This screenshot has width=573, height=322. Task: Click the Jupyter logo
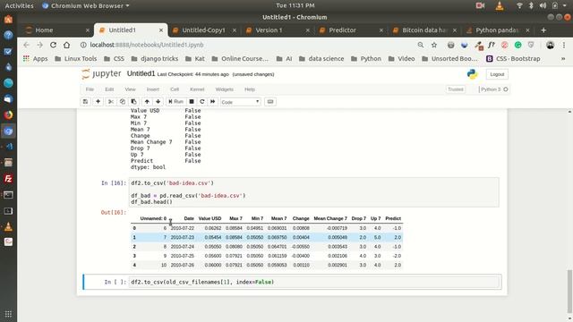[101, 73]
